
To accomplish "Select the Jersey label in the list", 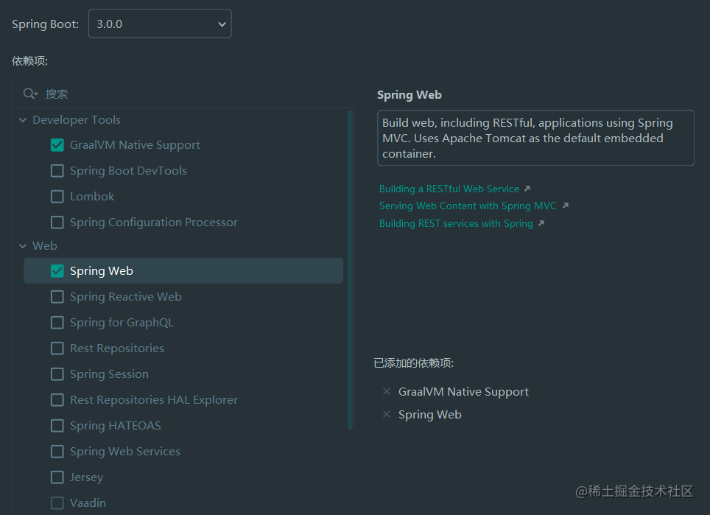I will click(x=86, y=477).
